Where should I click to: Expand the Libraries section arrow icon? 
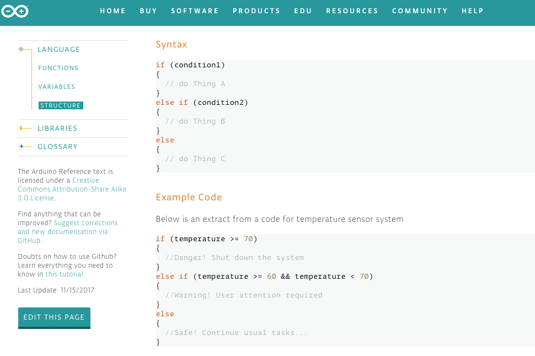tap(23, 128)
